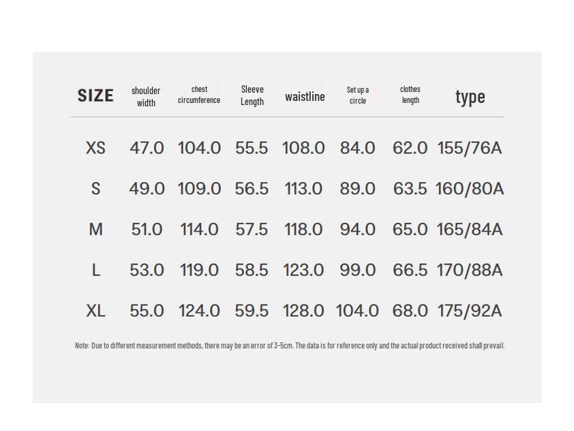Select the 128.0 waistline value
574x431 pixels.
point(303,311)
